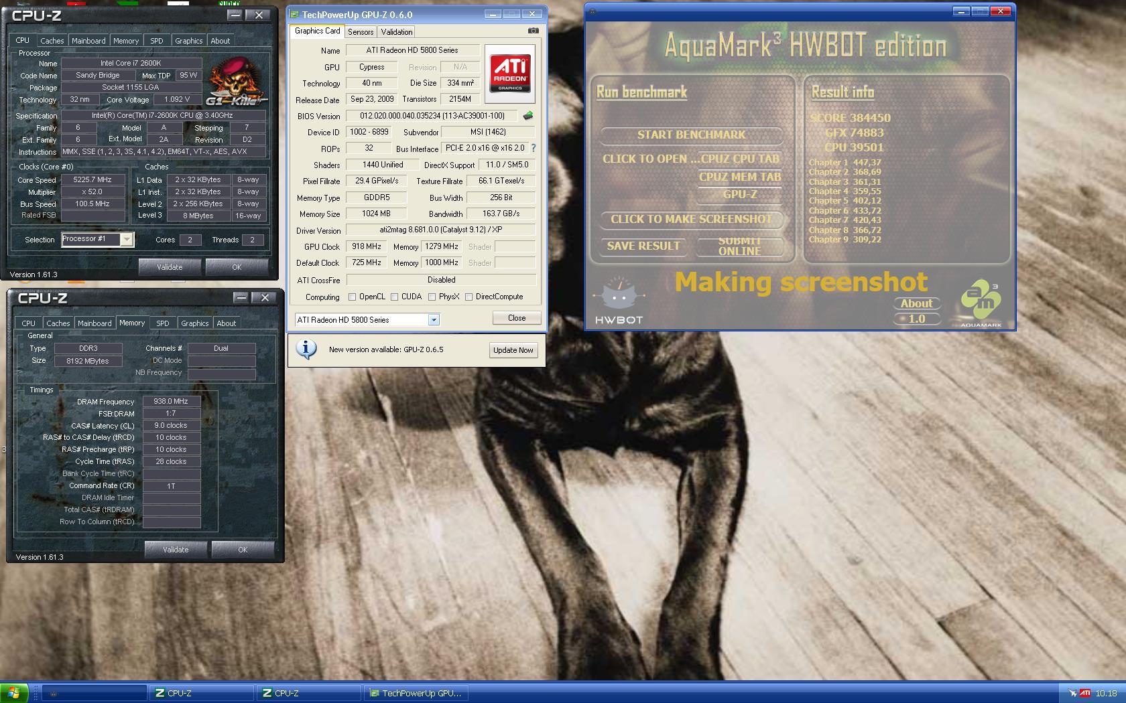1126x703 pixels.
Task: Click the ATI Radeon logo in GPU-Z
Action: click(510, 73)
